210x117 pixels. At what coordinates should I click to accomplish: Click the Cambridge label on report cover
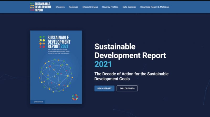pyautogui.click(x=38, y=102)
